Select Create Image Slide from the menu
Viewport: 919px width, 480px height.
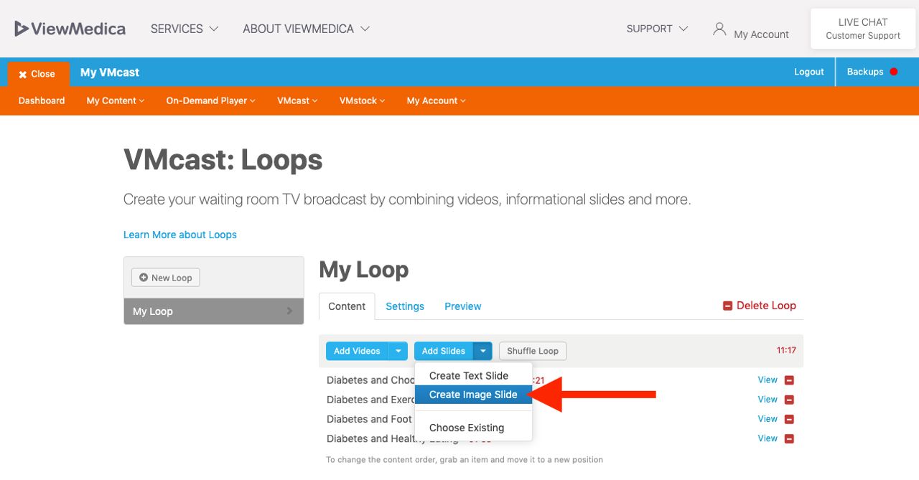pyautogui.click(x=472, y=394)
